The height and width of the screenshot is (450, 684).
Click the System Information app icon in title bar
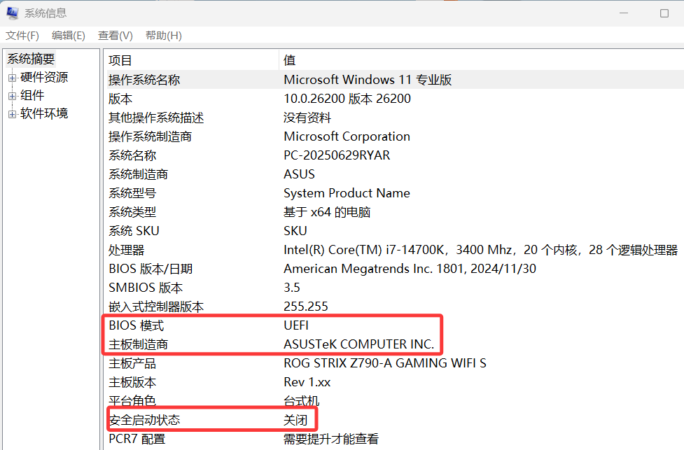[x=12, y=13]
